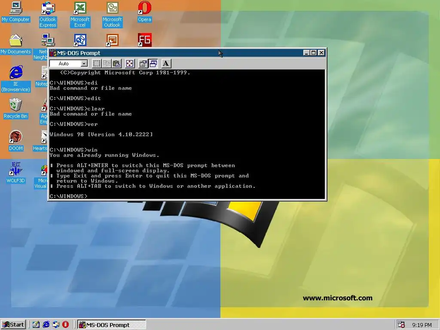The width and height of the screenshot is (440, 330).
Task: Launch Opera from Quick Launch
Action: click(x=65, y=325)
